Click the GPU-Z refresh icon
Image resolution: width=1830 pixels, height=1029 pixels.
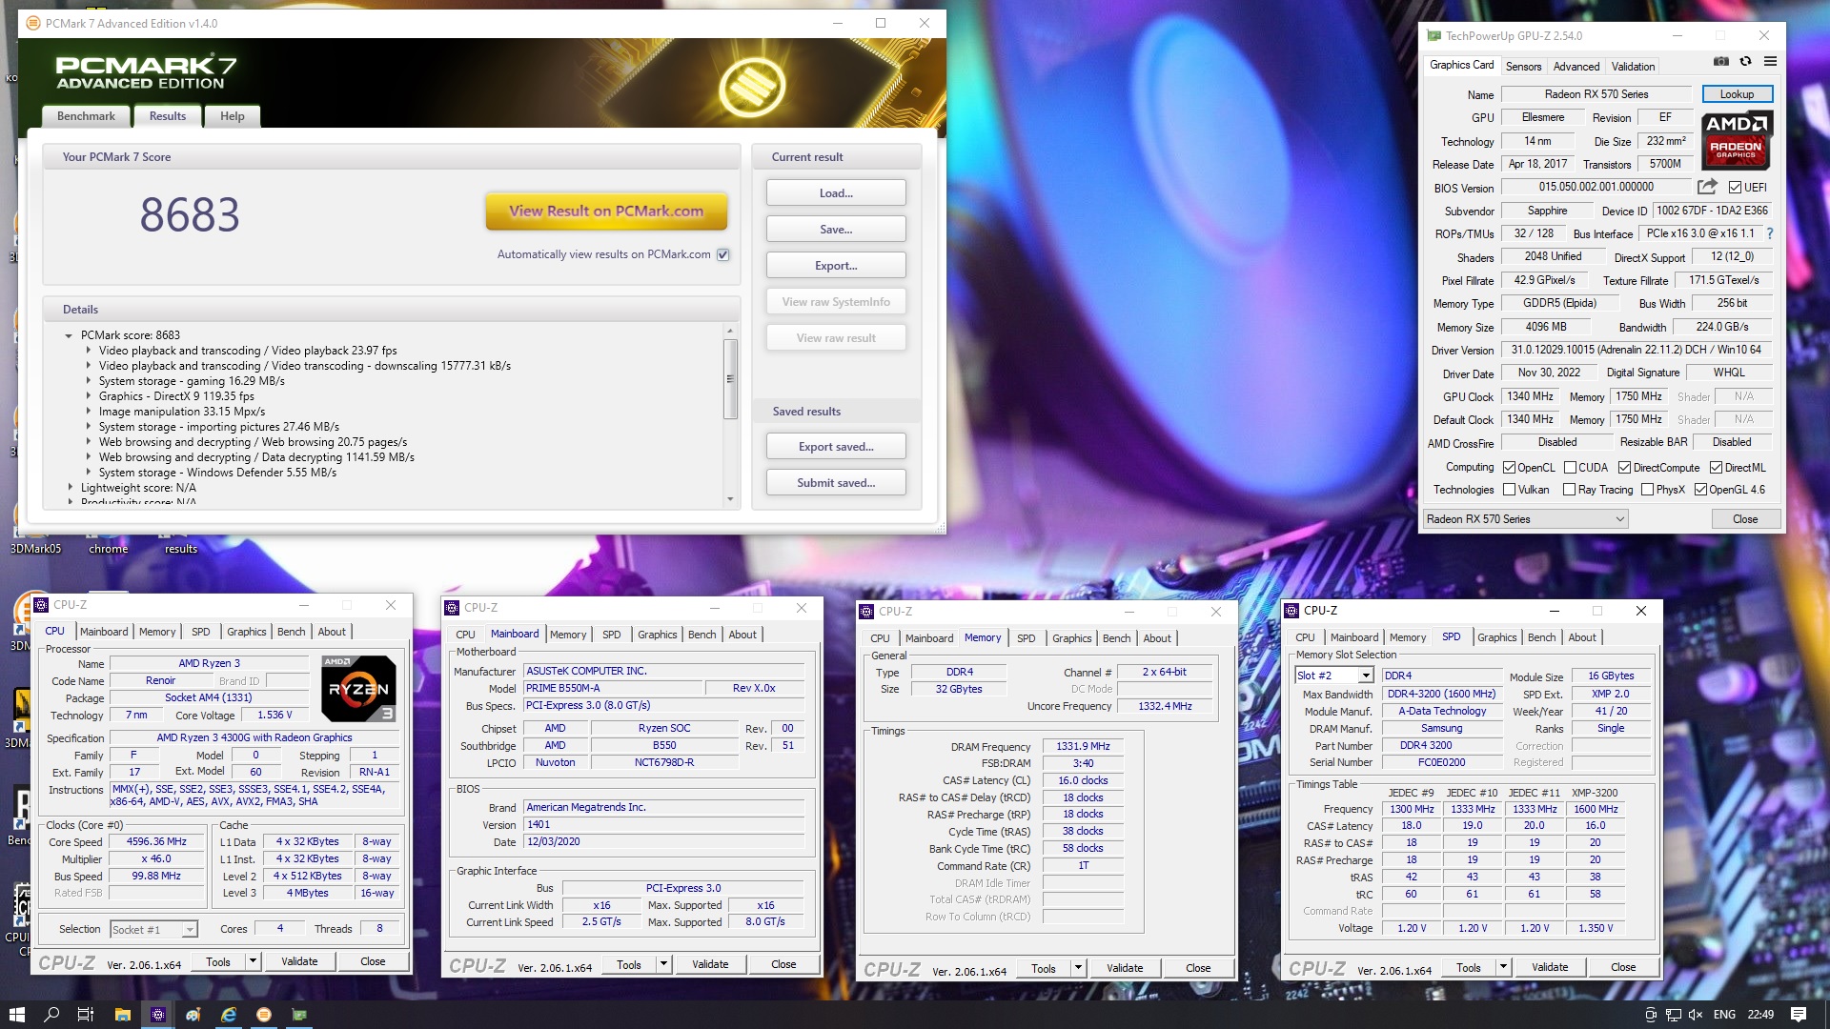point(1745,62)
